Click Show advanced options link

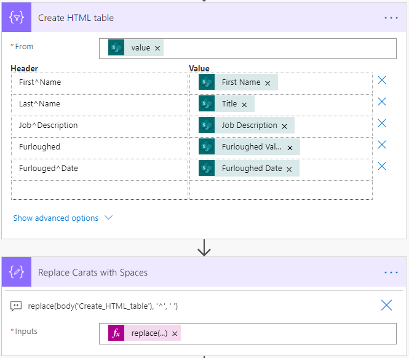(55, 218)
